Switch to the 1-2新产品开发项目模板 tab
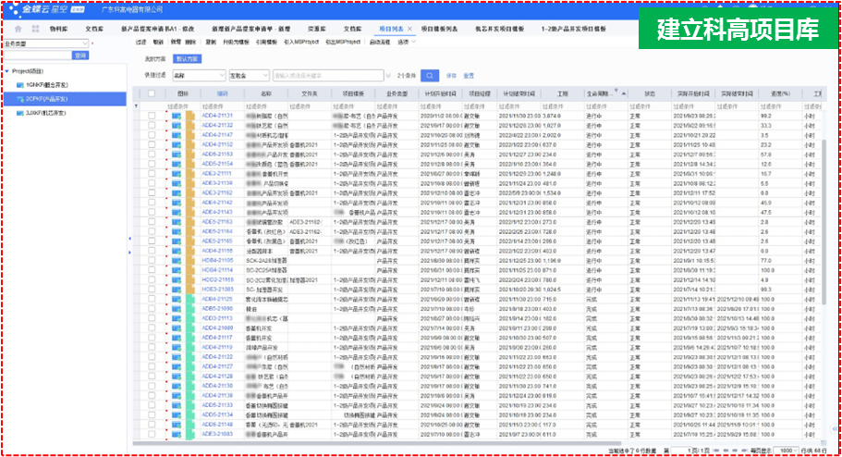The width and height of the screenshot is (842, 457). point(574,29)
